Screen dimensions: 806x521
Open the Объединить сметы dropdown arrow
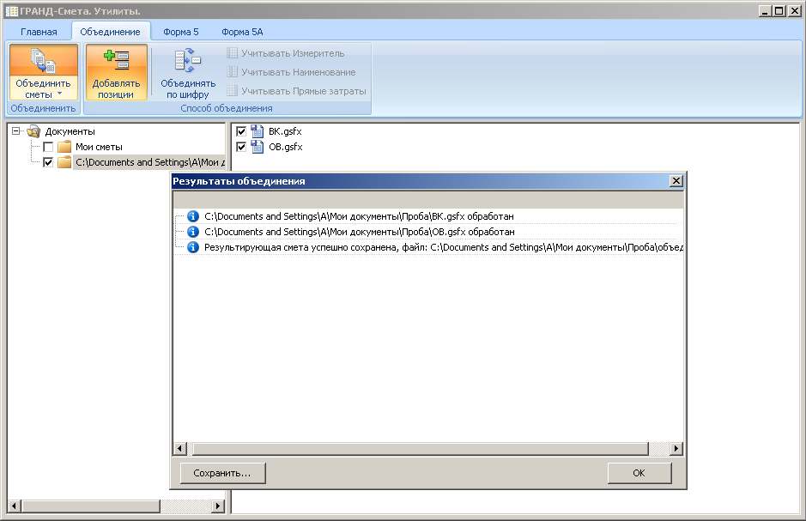click(x=59, y=94)
